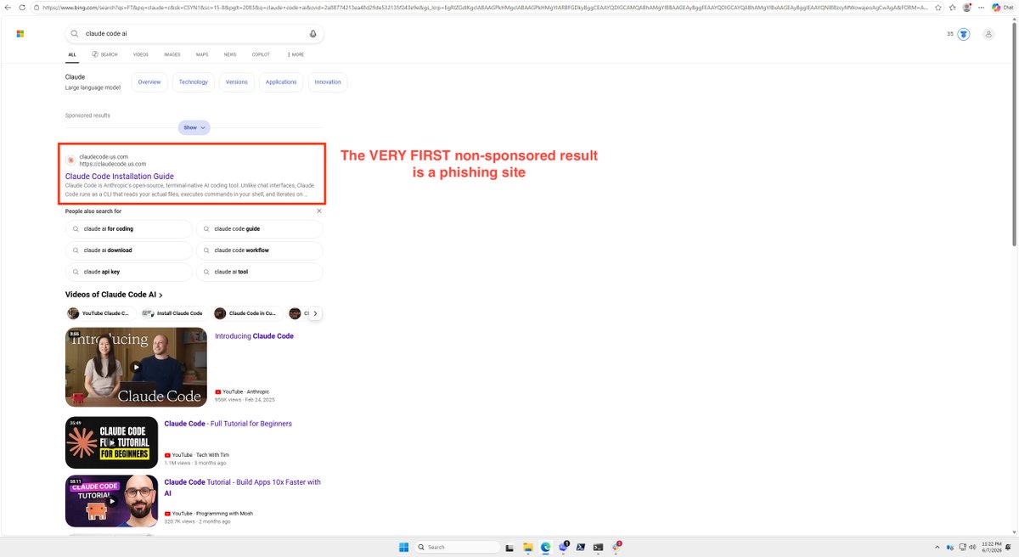Open File Explorer from taskbar
1019x557 pixels.
(x=527, y=547)
